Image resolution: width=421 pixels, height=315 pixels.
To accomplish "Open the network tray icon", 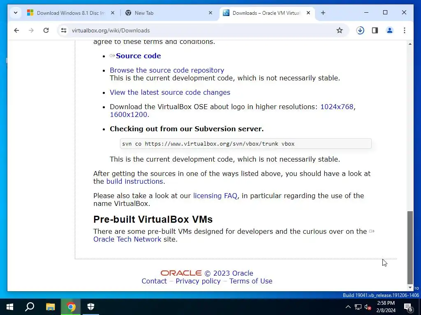I will coord(358,307).
